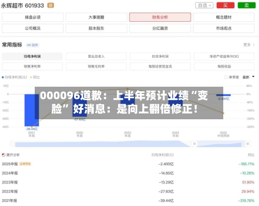The image size is (259, 206).
Task: Click the -2.400亿 value in the table
Action: [166, 164]
